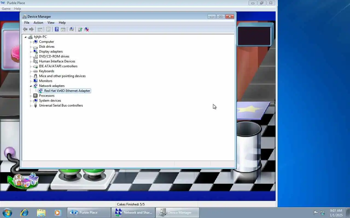The image size is (350, 218).
Task: Expand Mice and other pointing devices
Action: (x=31, y=76)
